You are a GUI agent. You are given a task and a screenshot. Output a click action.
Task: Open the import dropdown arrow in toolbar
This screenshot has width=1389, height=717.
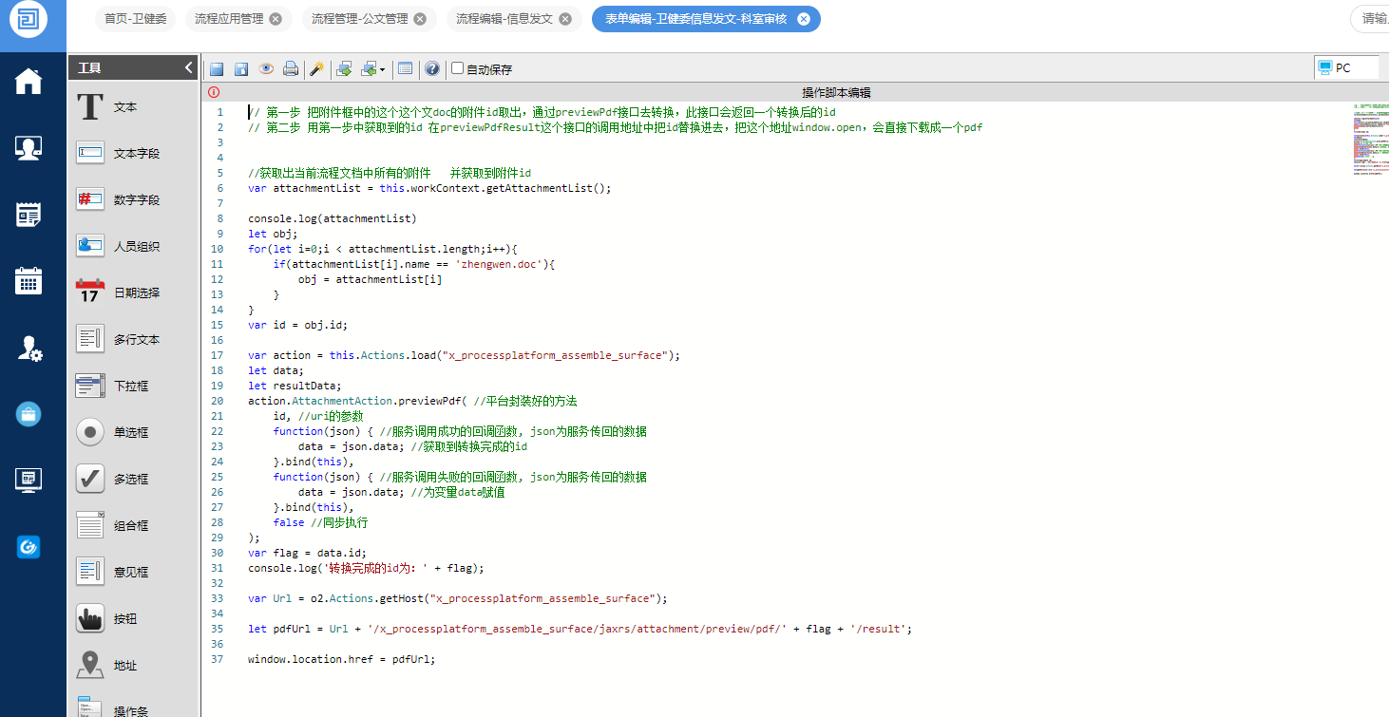[382, 69]
